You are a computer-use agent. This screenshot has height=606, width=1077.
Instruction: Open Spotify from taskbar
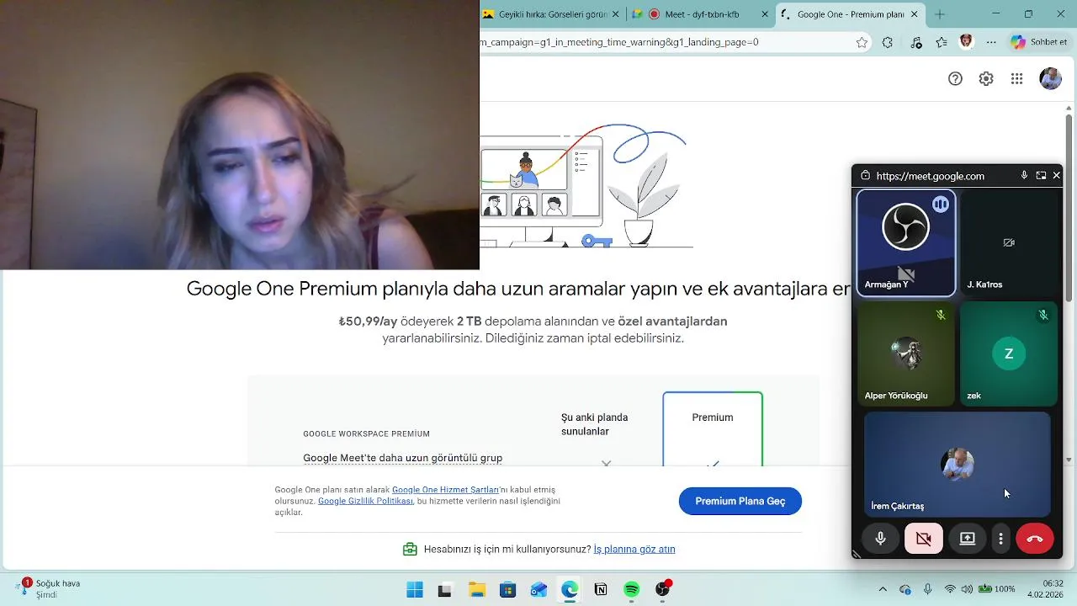632,590
